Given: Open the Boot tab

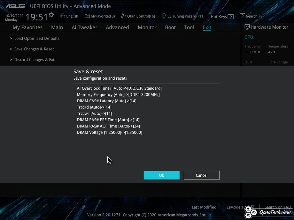Looking at the screenshot, I should 170,27.
